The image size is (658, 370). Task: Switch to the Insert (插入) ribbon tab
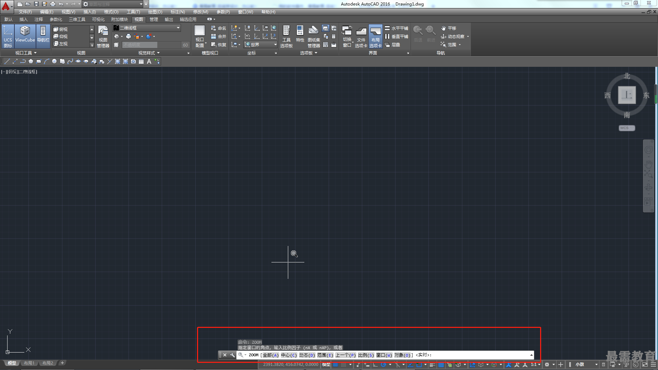coord(23,20)
